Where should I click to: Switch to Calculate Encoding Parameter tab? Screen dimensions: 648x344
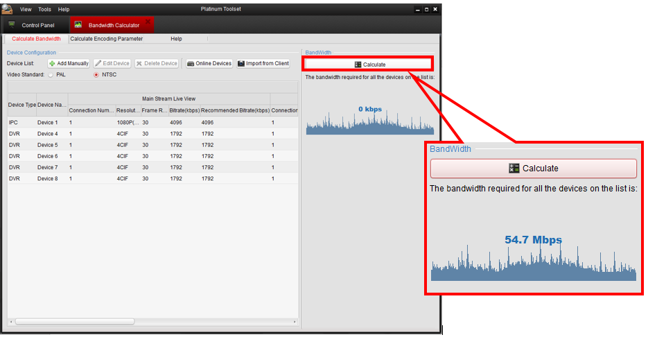[x=106, y=39]
